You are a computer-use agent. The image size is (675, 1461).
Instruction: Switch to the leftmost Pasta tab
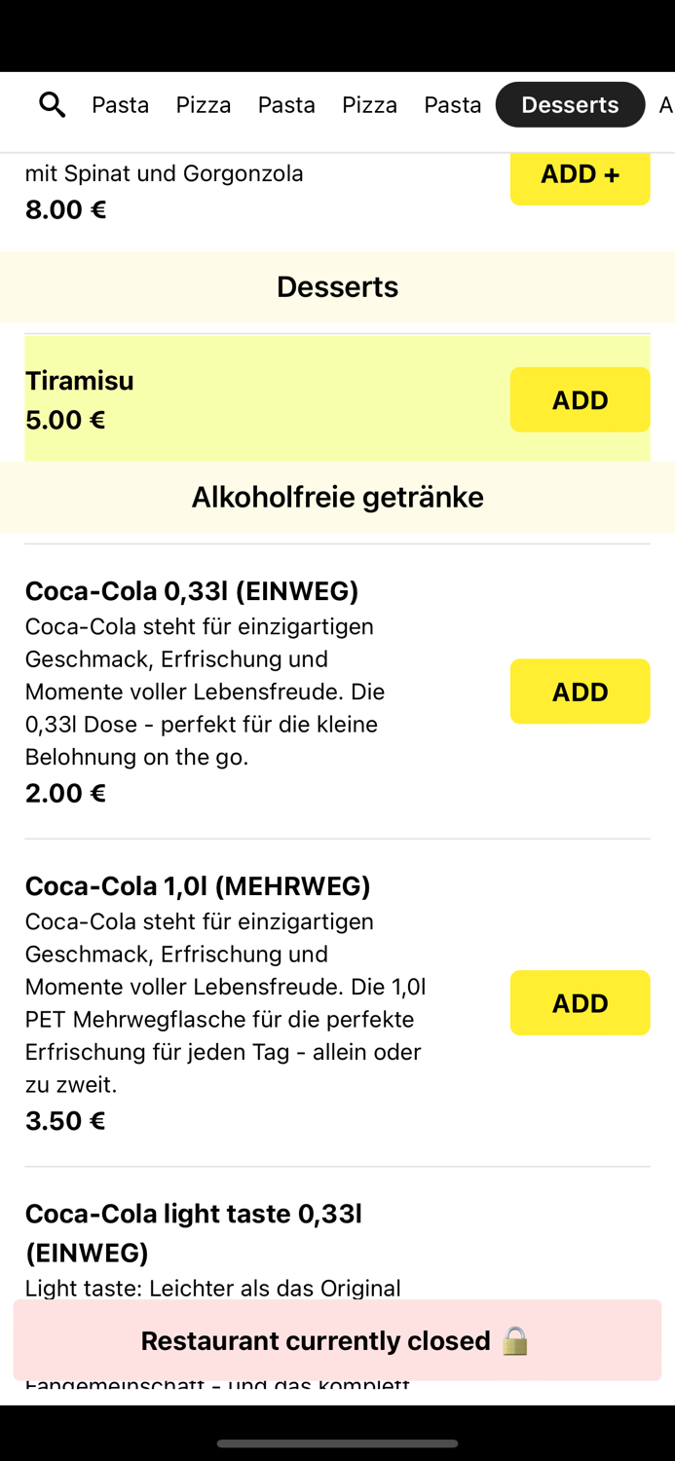tap(120, 104)
